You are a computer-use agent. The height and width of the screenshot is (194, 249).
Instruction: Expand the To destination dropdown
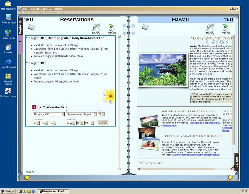(x=95, y=114)
